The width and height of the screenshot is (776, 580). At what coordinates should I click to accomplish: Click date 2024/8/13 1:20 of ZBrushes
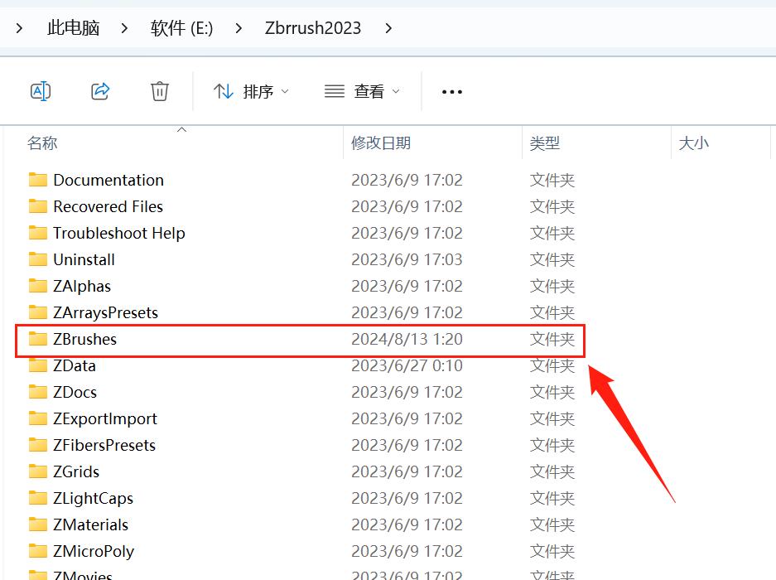[407, 339]
